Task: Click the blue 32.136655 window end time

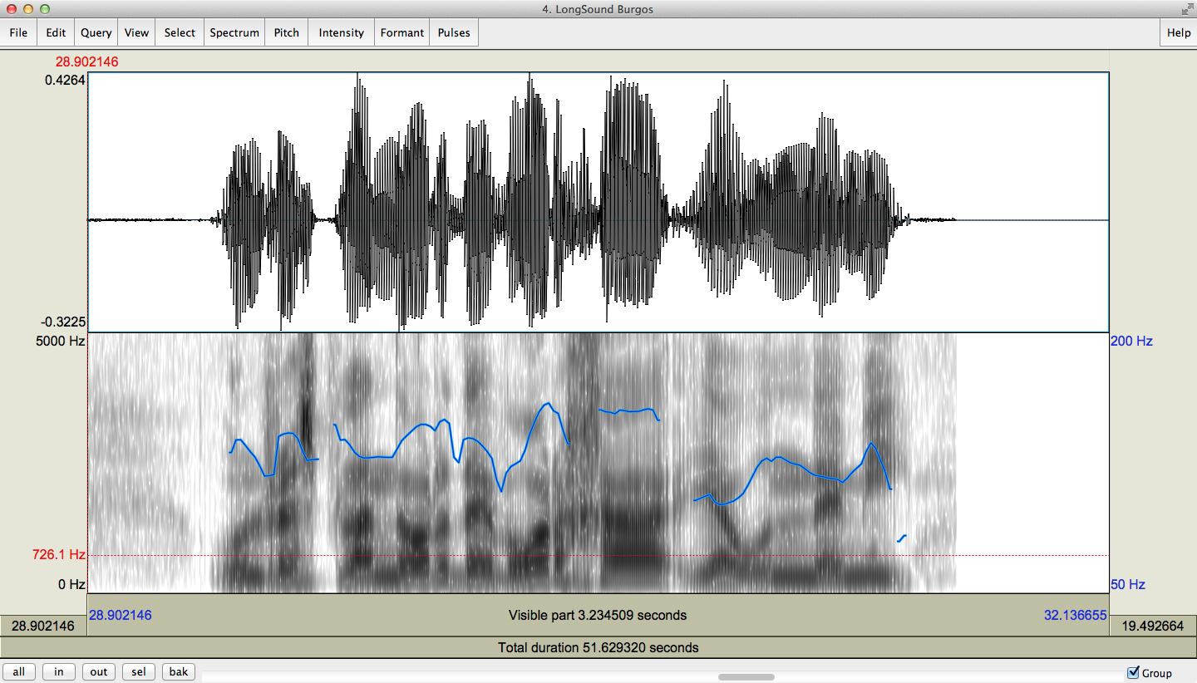Action: pos(1075,616)
